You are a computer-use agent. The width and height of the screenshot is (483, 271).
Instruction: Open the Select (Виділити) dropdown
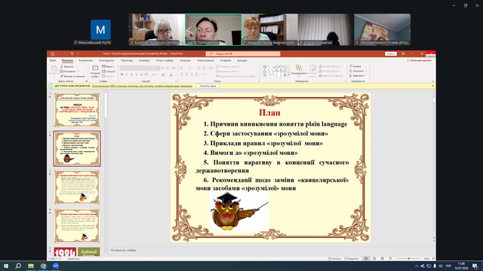(x=357, y=75)
